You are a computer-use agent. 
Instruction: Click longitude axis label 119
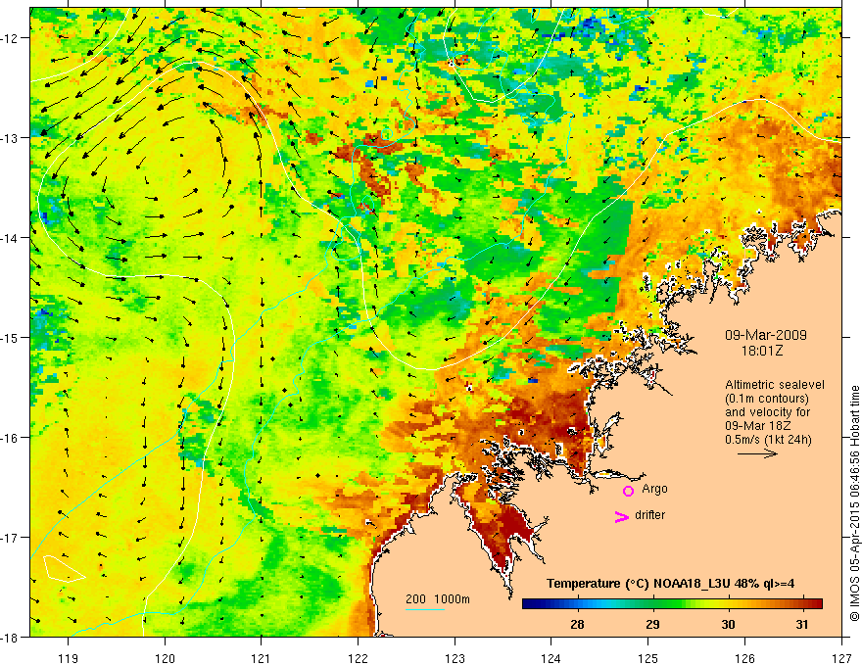(x=69, y=658)
